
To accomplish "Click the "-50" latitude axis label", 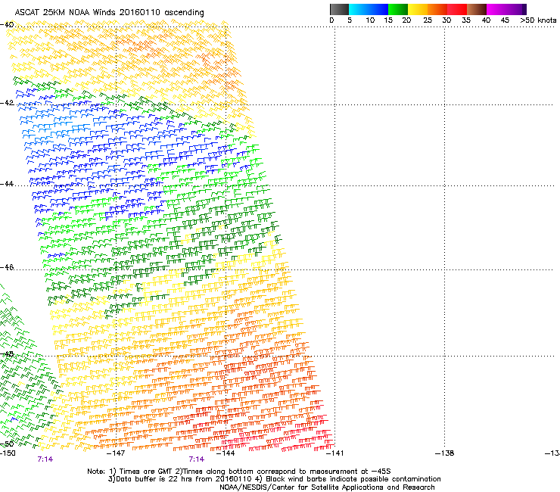I will 7,444.
